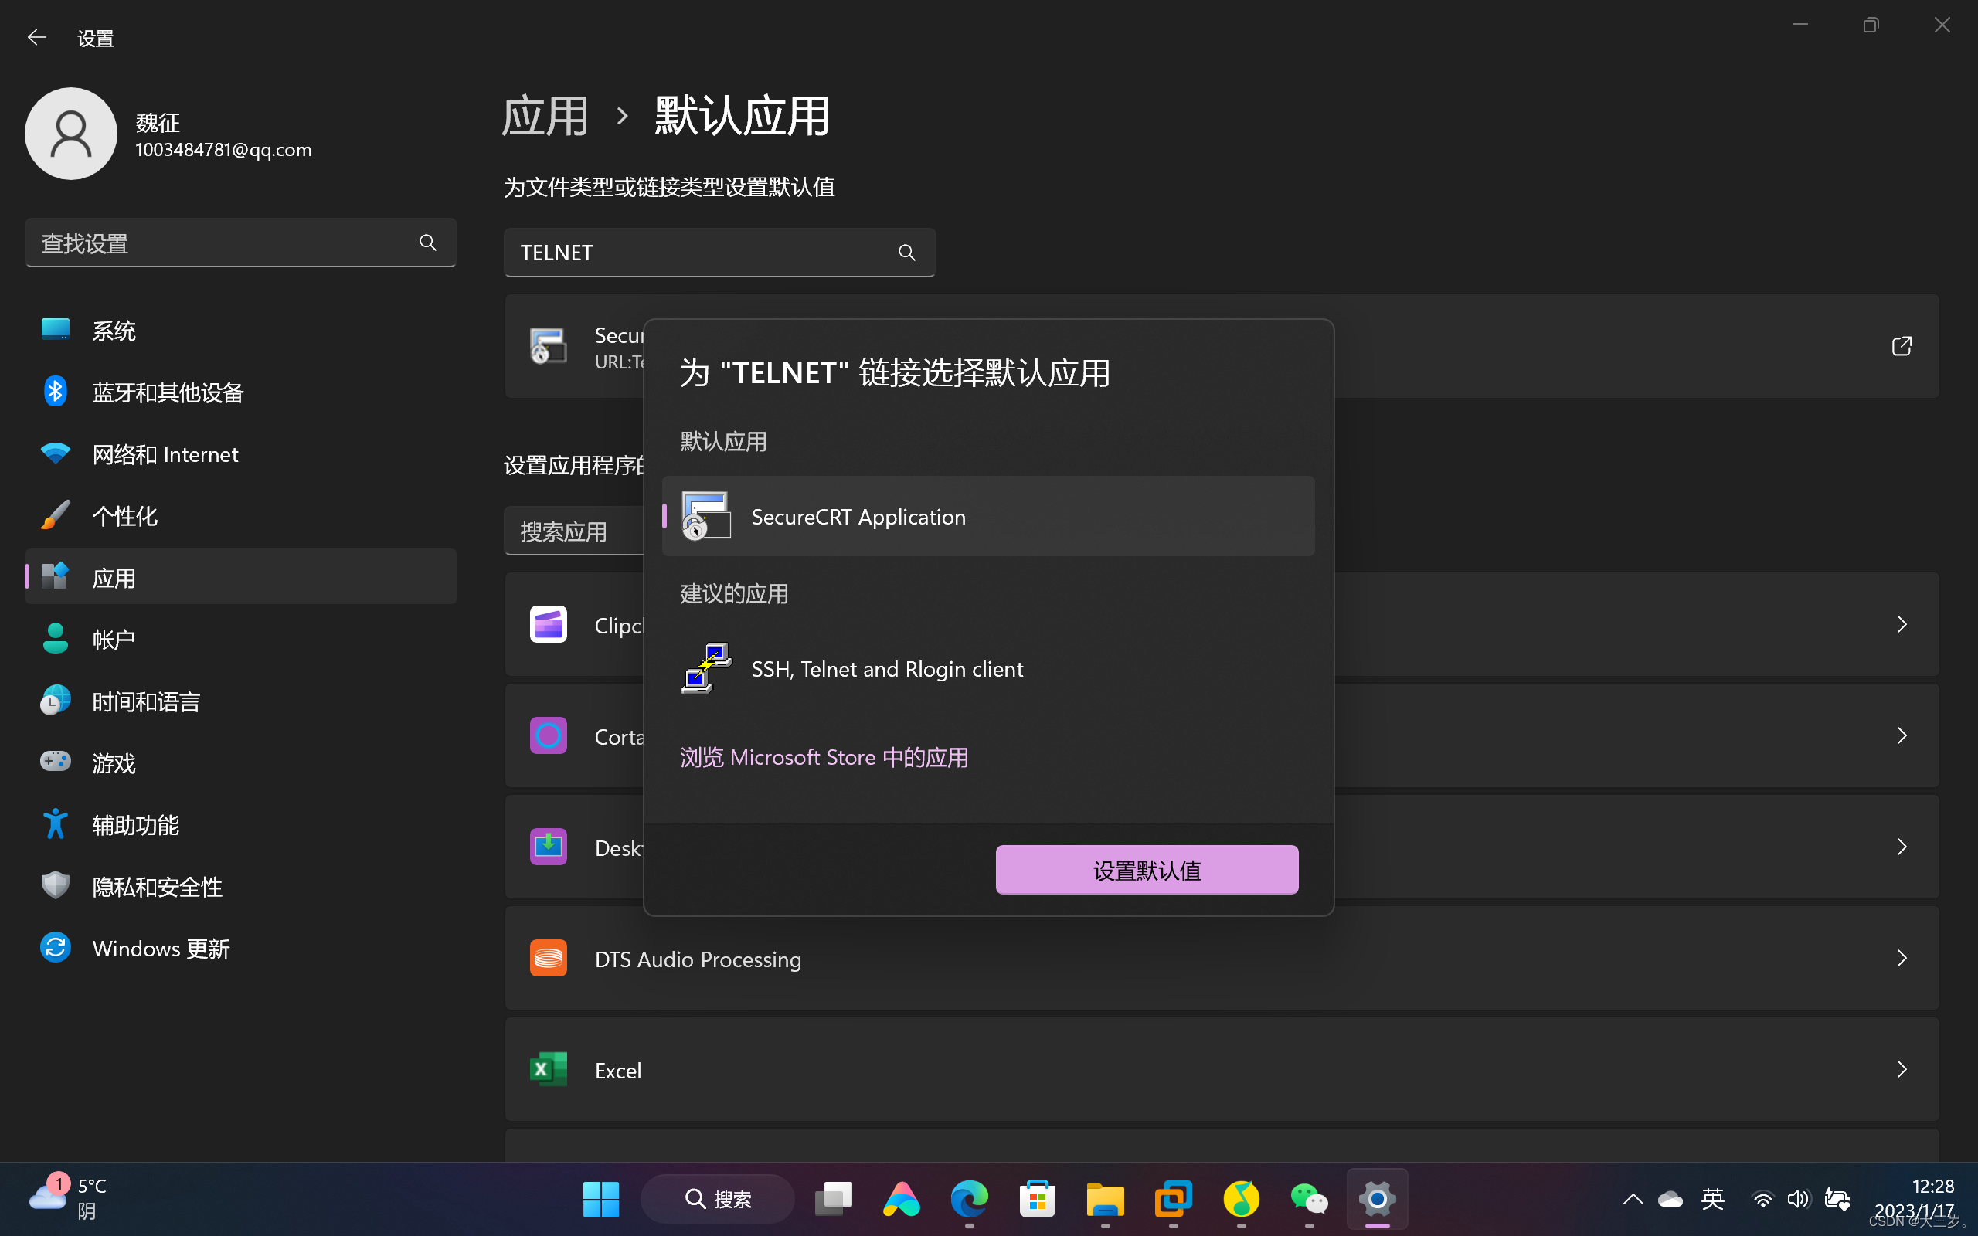Go to 网络和 Internet settings

165,454
